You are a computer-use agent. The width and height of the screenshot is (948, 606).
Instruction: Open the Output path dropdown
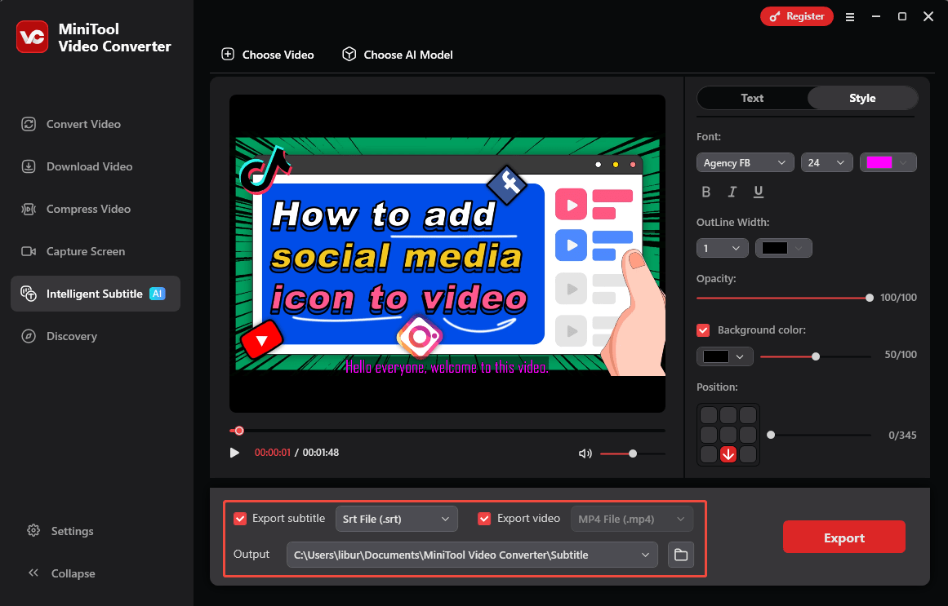(472, 555)
